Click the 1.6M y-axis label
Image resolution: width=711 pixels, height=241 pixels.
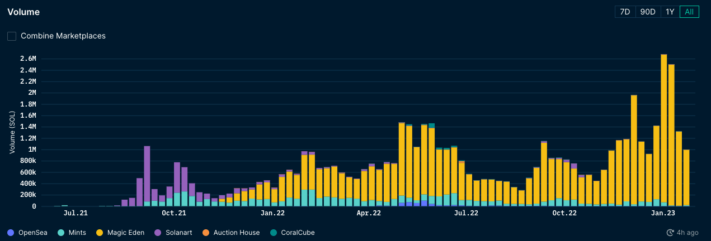[x=28, y=115]
